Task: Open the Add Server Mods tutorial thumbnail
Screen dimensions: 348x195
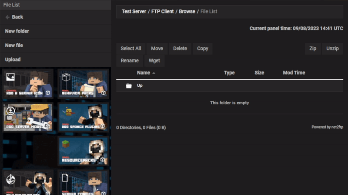Action: 28,117
